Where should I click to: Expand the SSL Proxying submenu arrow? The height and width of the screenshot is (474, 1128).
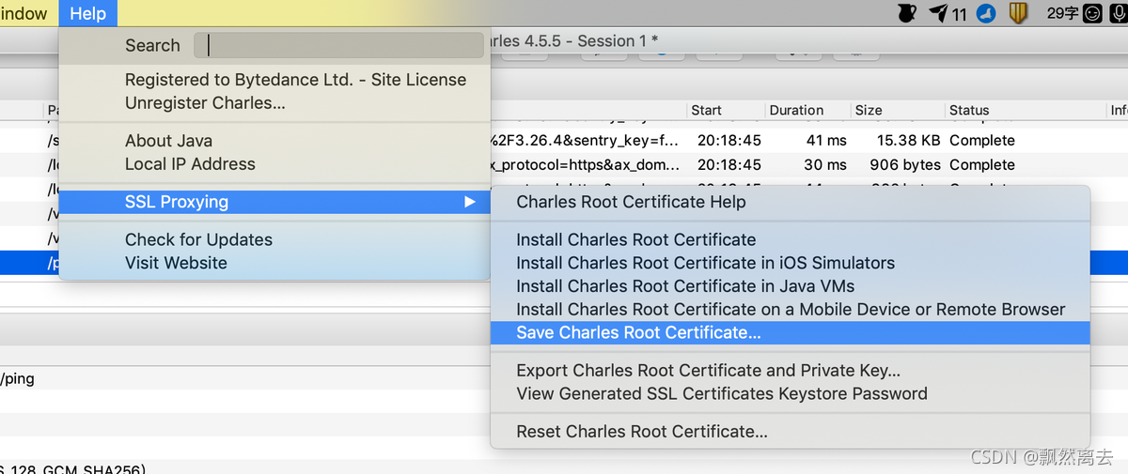pyautogui.click(x=470, y=202)
